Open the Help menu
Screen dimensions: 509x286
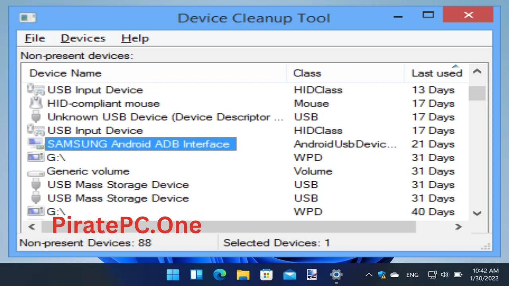(135, 39)
